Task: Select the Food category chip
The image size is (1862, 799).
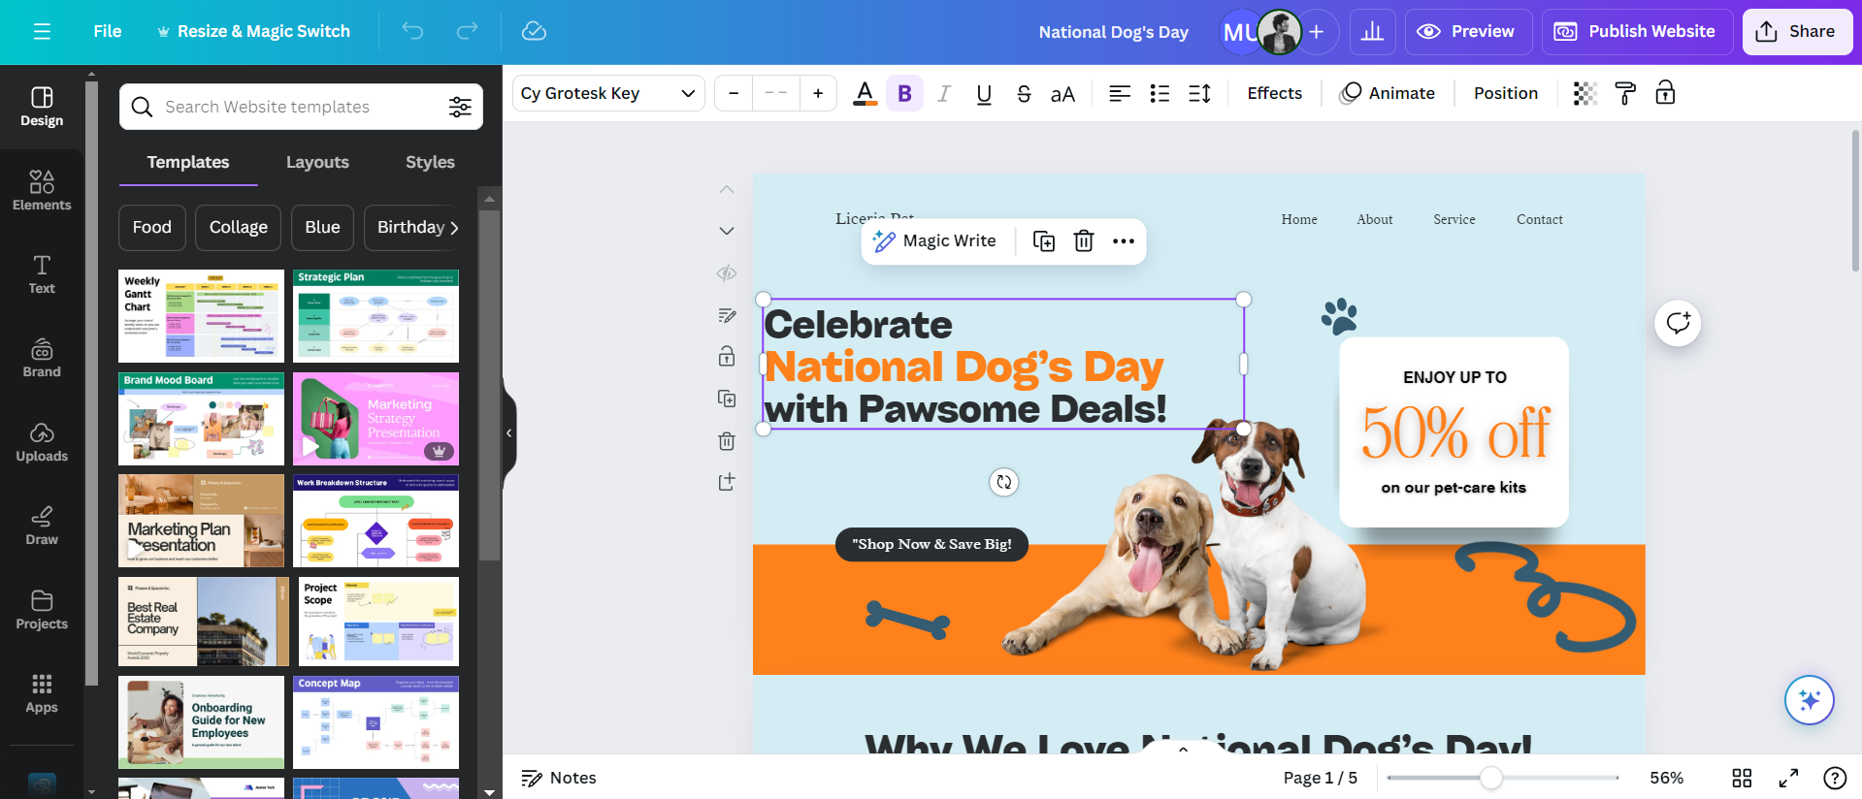Action: [x=152, y=227]
